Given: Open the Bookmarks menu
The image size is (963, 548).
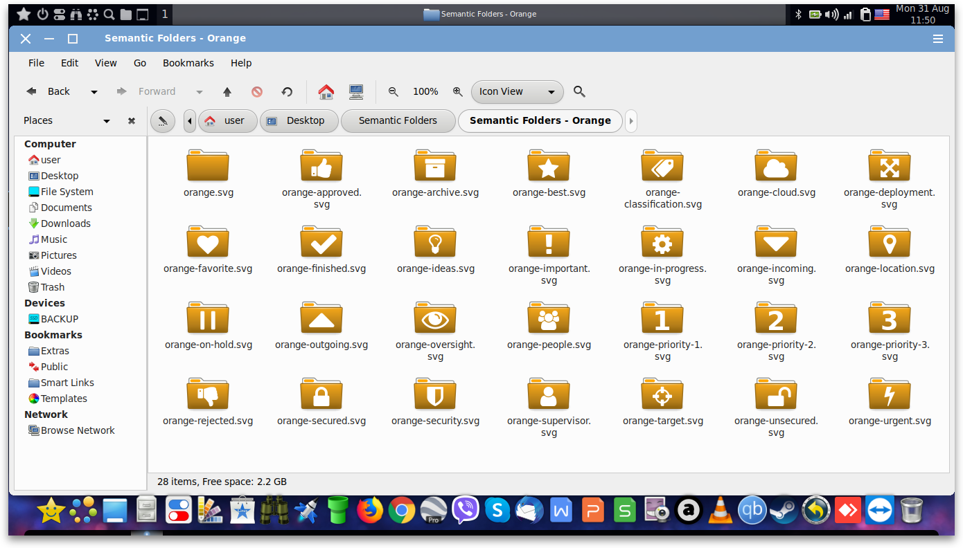Looking at the screenshot, I should (x=188, y=63).
